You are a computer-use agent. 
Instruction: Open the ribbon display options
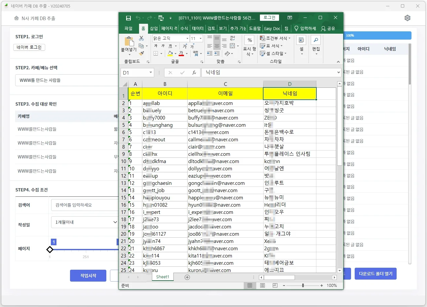290,17
